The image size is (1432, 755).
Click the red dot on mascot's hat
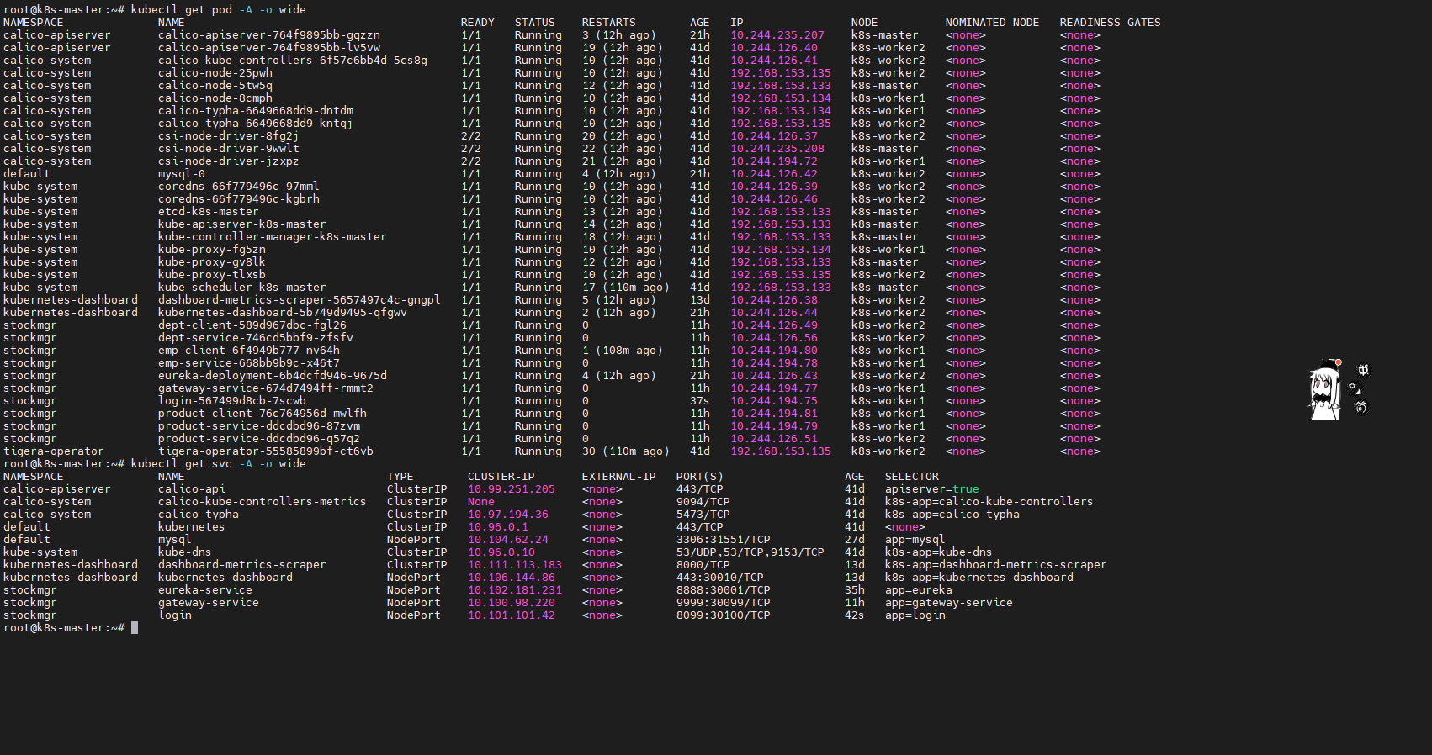(x=1338, y=363)
